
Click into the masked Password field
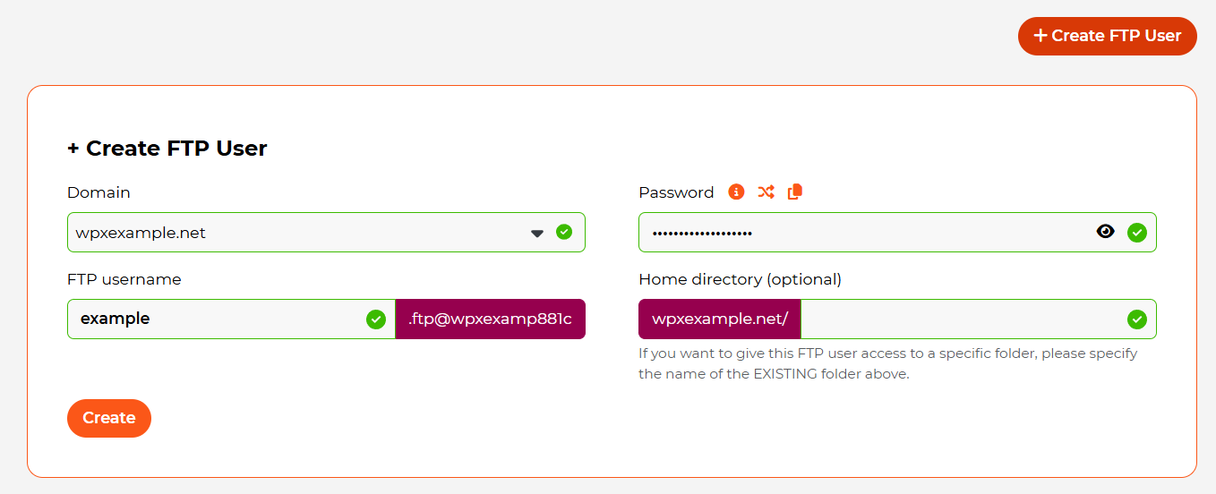pyautogui.click(x=897, y=232)
